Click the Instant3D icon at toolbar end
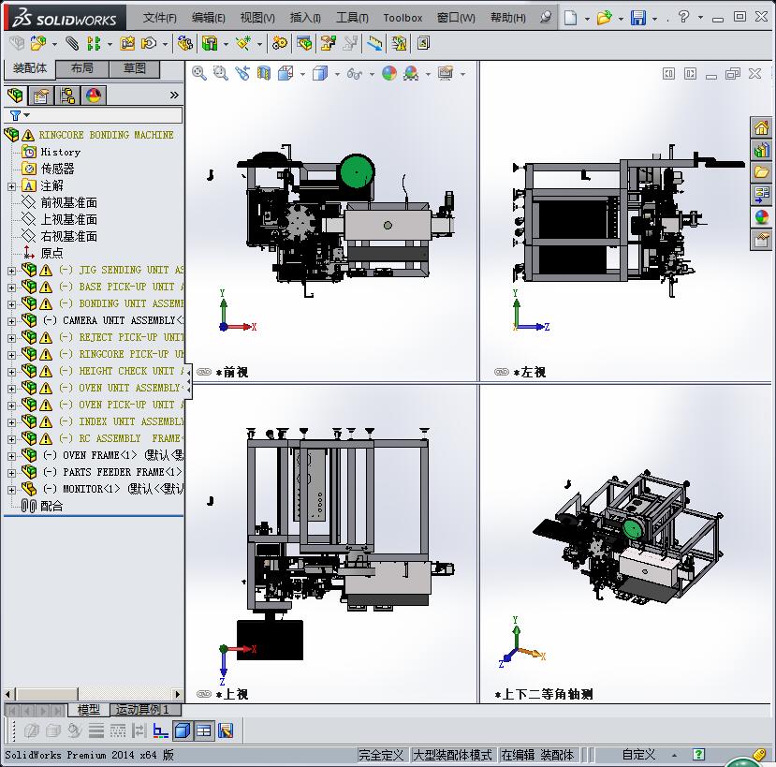Screen dimensions: 776x767 point(423,44)
